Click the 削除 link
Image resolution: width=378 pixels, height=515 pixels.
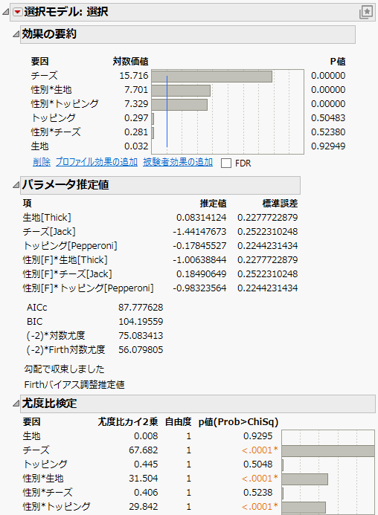coord(42,162)
